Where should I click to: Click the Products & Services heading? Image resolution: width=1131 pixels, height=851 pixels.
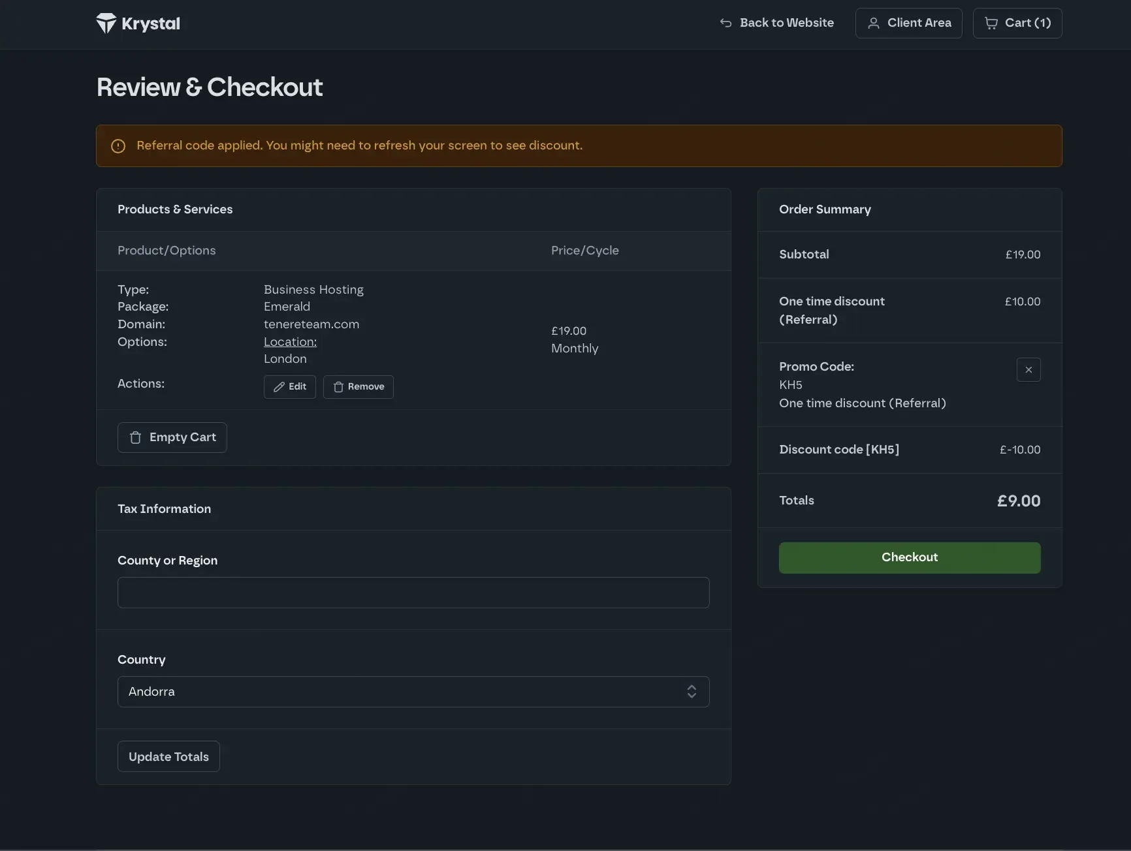tap(175, 209)
